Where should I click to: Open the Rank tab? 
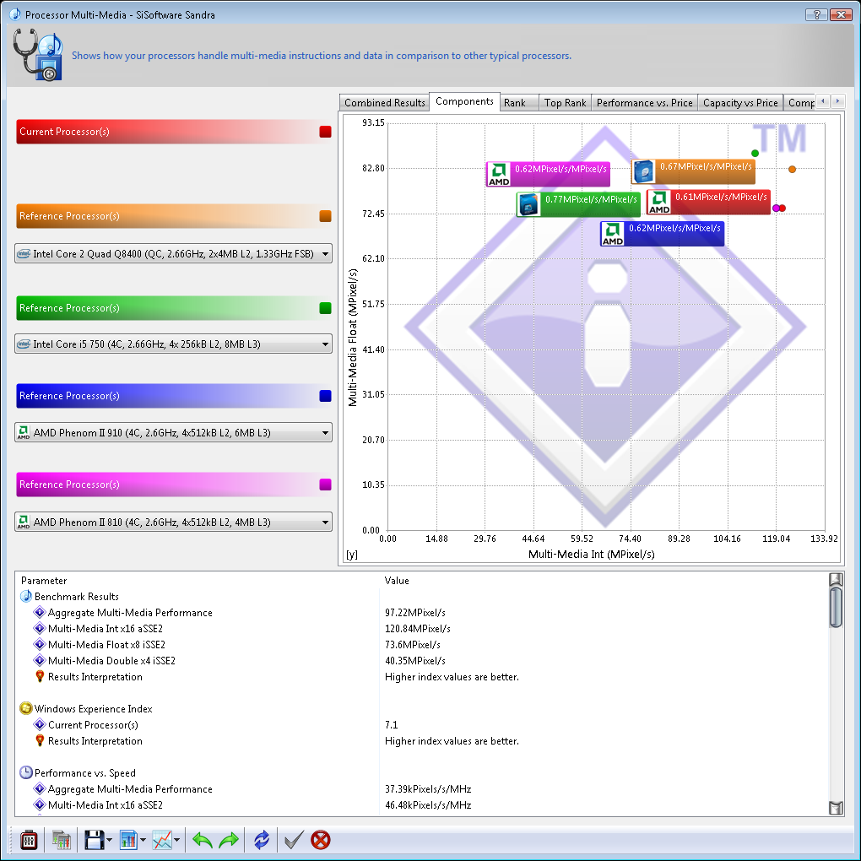pos(519,103)
